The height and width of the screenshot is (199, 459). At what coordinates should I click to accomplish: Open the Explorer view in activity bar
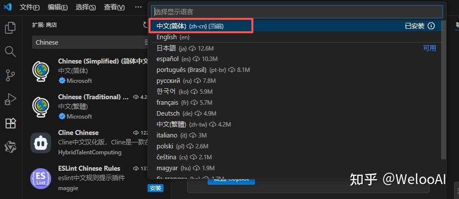[10, 28]
